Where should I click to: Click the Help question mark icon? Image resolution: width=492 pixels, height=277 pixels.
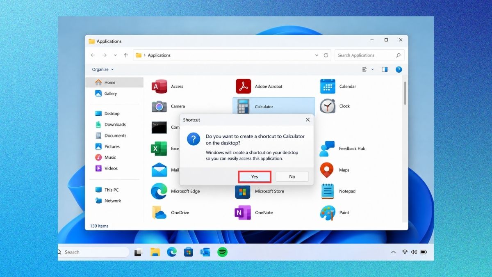399,69
